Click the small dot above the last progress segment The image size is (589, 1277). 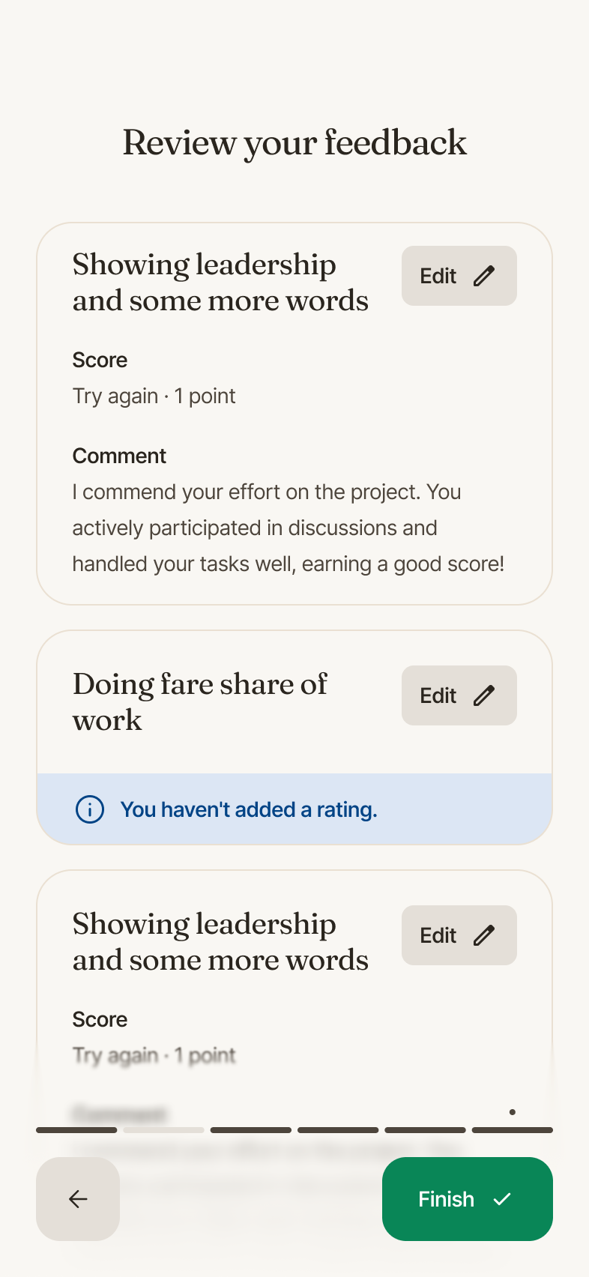[x=513, y=1112]
